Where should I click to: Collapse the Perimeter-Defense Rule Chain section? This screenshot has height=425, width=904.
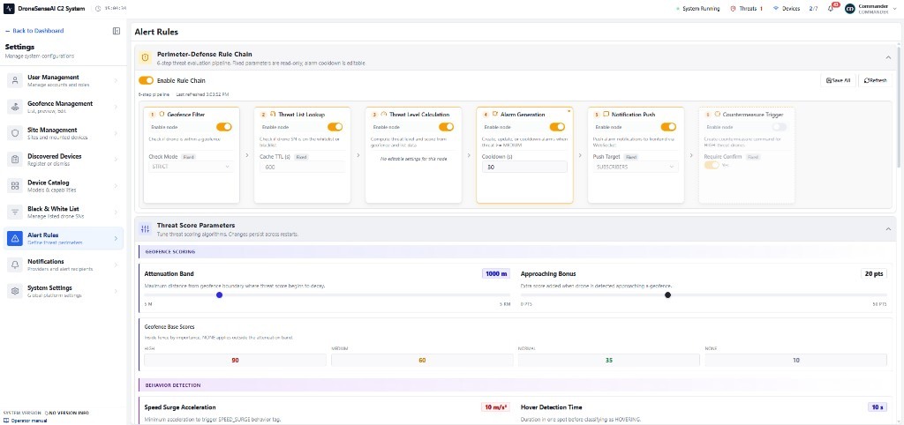click(x=888, y=57)
